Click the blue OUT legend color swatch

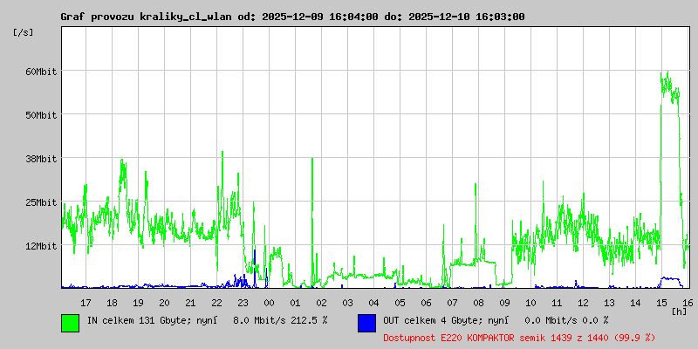coord(366,322)
